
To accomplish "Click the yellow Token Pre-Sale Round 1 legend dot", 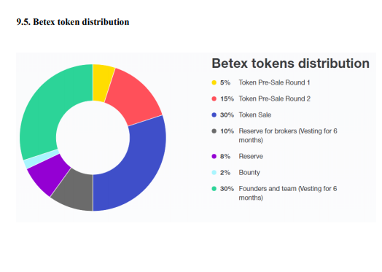I will [214, 82].
